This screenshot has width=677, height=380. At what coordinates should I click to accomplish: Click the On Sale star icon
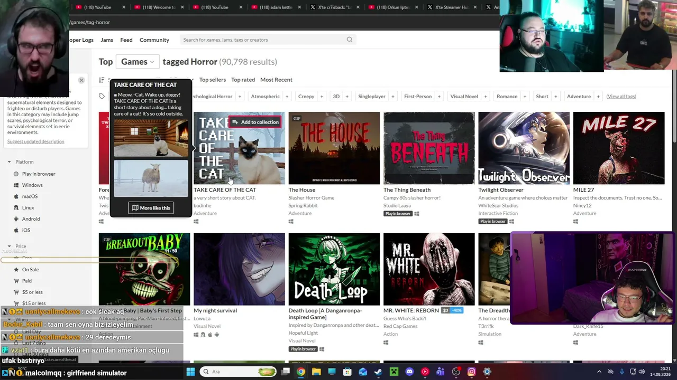pos(16,270)
